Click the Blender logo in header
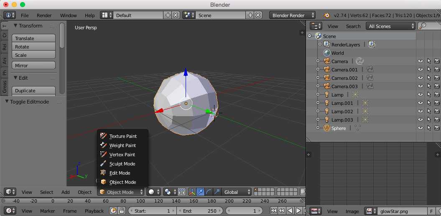The image size is (441, 216). 326,15
